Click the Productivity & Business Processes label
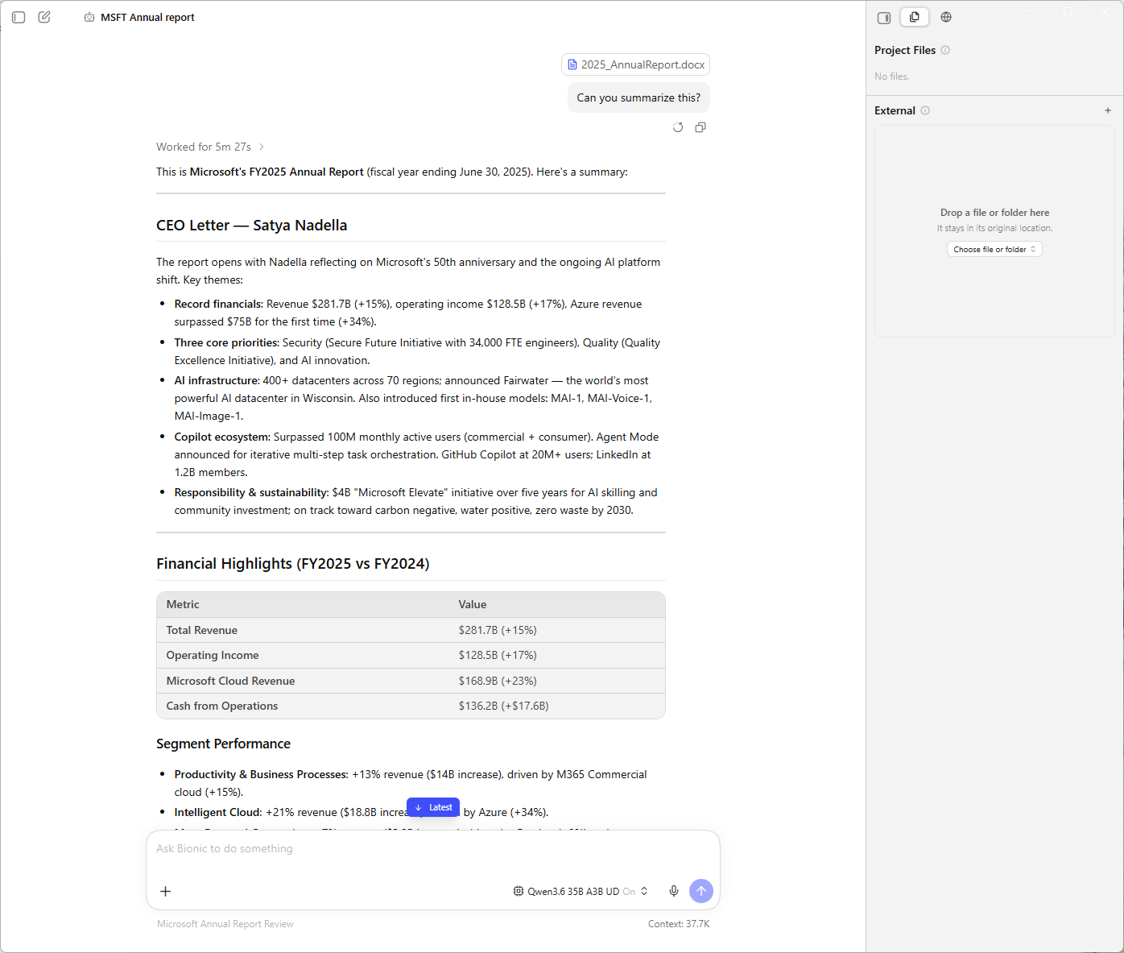 click(x=262, y=774)
